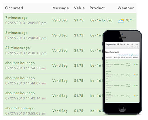Screen dimensions: 148x120
Task: Select the Product header in large table
Action: pos(97,8)
